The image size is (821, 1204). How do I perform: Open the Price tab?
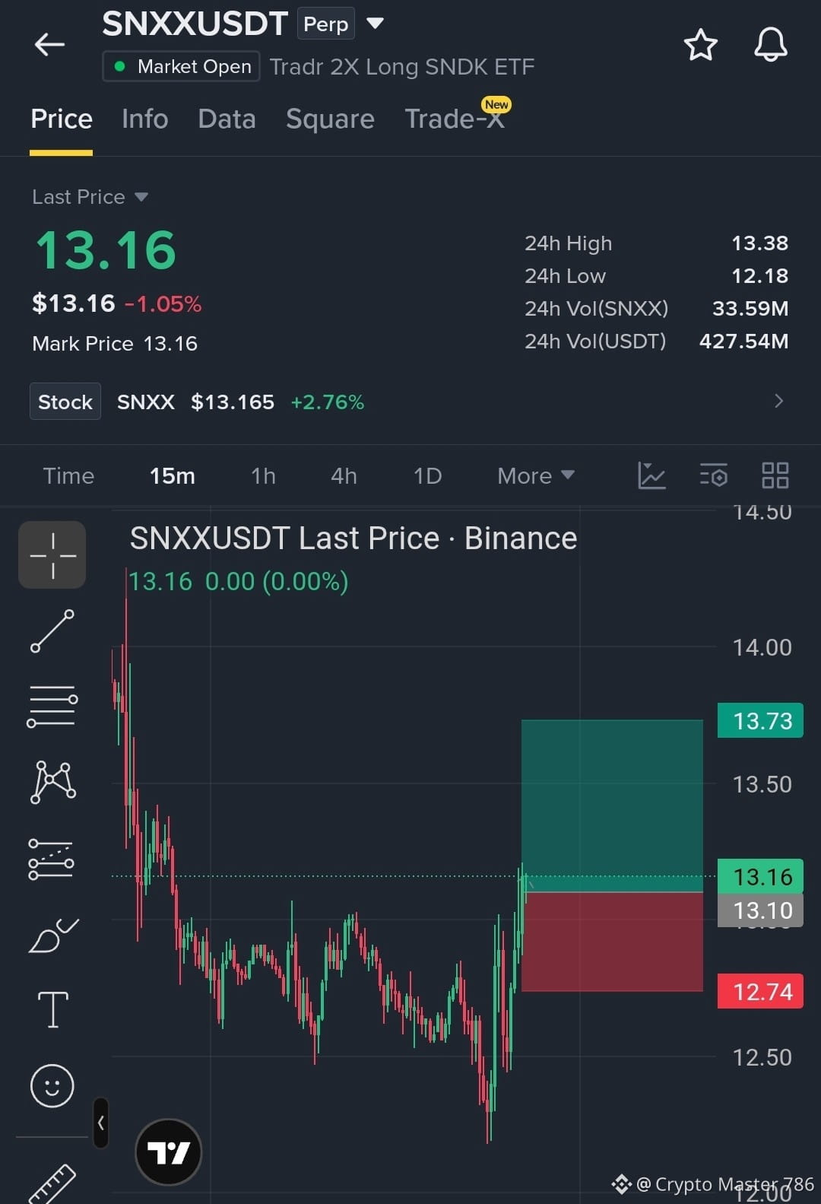click(62, 119)
